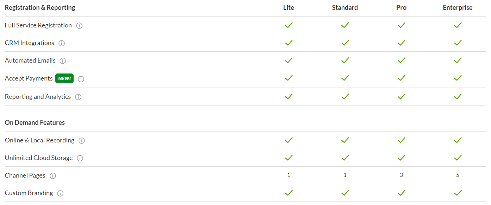
Task: Click Lite checkmark for Full Service Registration
Action: 289,25
